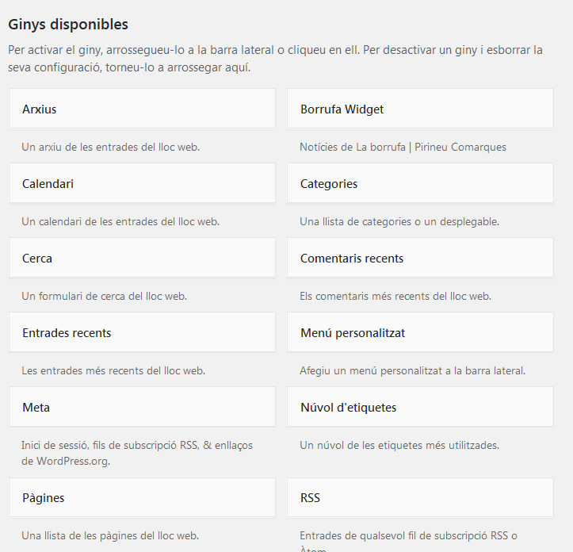Click the Borrufa Widget box
Viewport: 573px width, 552px height.
[420, 109]
